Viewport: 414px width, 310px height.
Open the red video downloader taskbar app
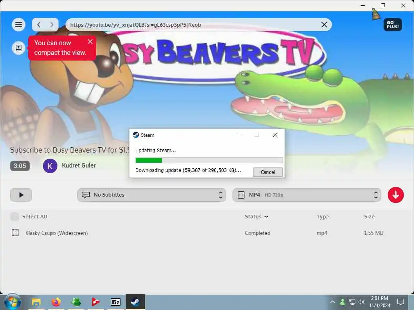[x=95, y=302]
